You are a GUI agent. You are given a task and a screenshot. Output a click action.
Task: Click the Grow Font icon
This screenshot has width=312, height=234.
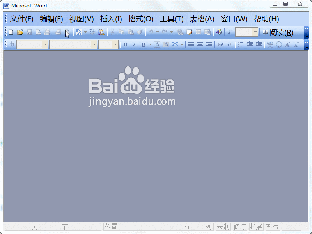pos(288,44)
